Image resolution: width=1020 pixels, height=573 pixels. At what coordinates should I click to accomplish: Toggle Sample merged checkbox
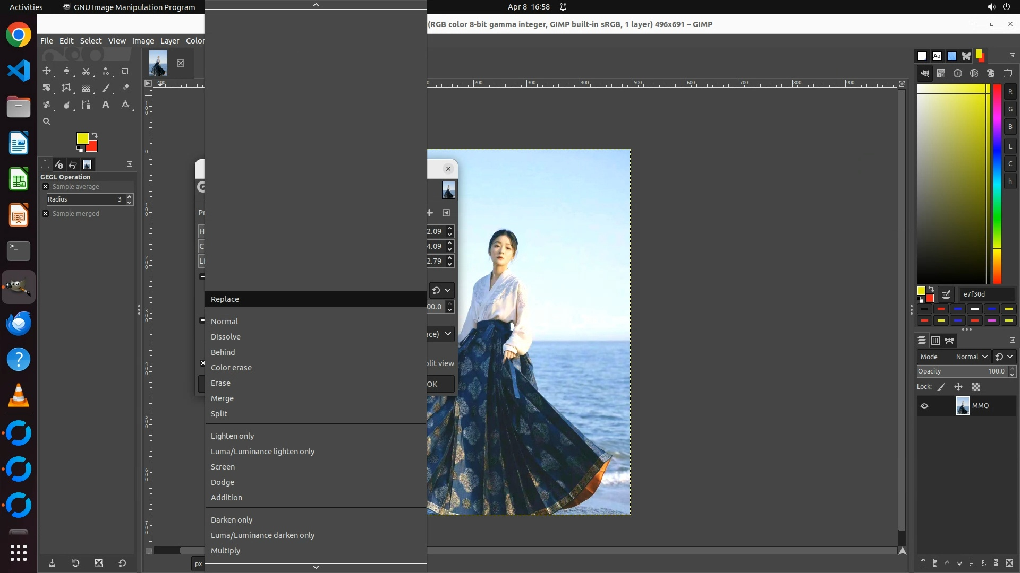pyautogui.click(x=46, y=214)
